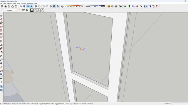188x105 pixels.
Task: Switch to Hidden Line face style
Action: [47, 6]
